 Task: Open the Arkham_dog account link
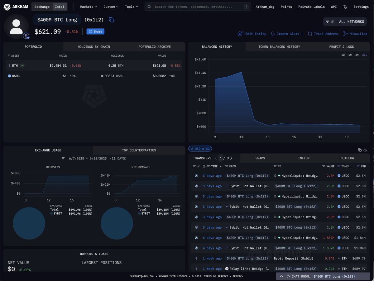(x=265, y=7)
